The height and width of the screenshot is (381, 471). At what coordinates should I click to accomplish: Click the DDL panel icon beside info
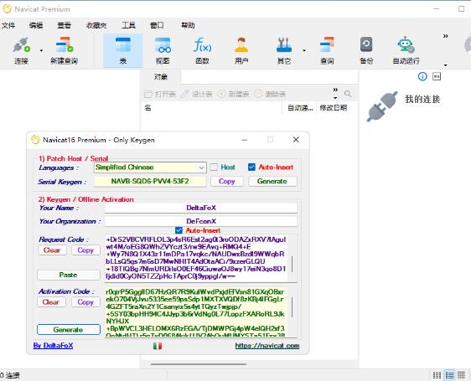click(x=437, y=76)
